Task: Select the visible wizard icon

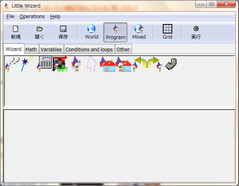Action: (76, 64)
